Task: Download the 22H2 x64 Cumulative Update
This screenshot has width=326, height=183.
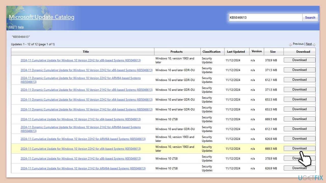Action: 299,148
